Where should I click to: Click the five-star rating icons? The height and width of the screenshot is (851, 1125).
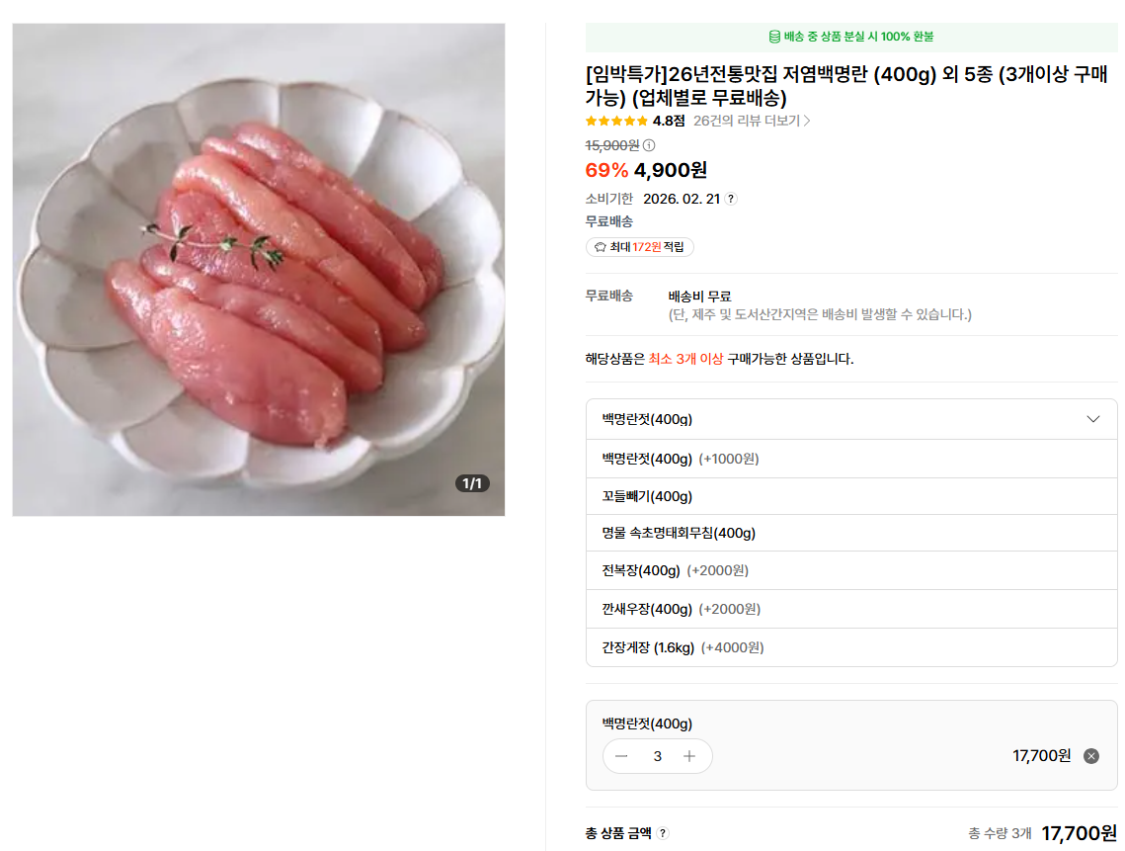pyautogui.click(x=616, y=121)
